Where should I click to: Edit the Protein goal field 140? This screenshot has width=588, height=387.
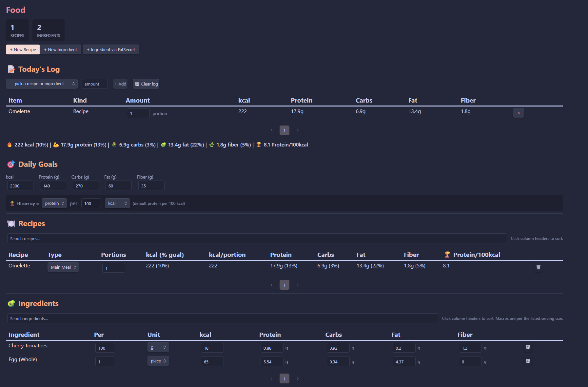53,185
